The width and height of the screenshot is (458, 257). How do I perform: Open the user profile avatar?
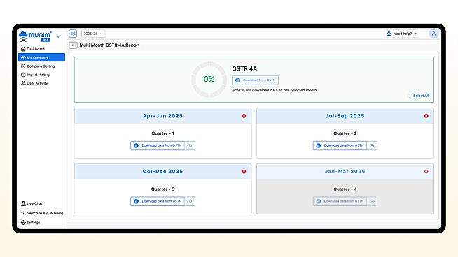click(x=433, y=34)
